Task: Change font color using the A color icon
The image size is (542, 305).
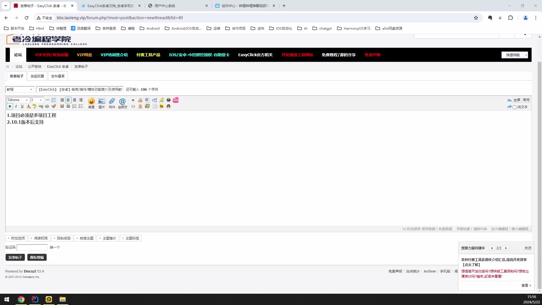Action: pyautogui.click(x=28, y=106)
